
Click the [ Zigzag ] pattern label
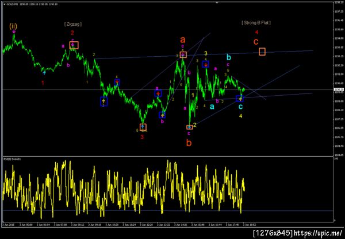[x=73, y=24]
